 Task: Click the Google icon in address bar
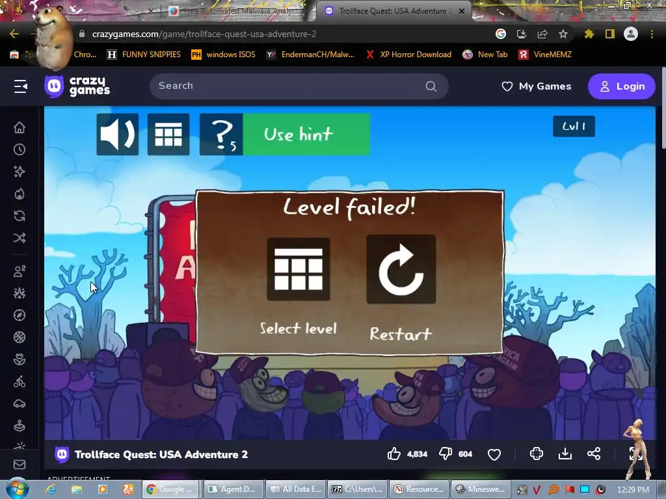click(501, 34)
